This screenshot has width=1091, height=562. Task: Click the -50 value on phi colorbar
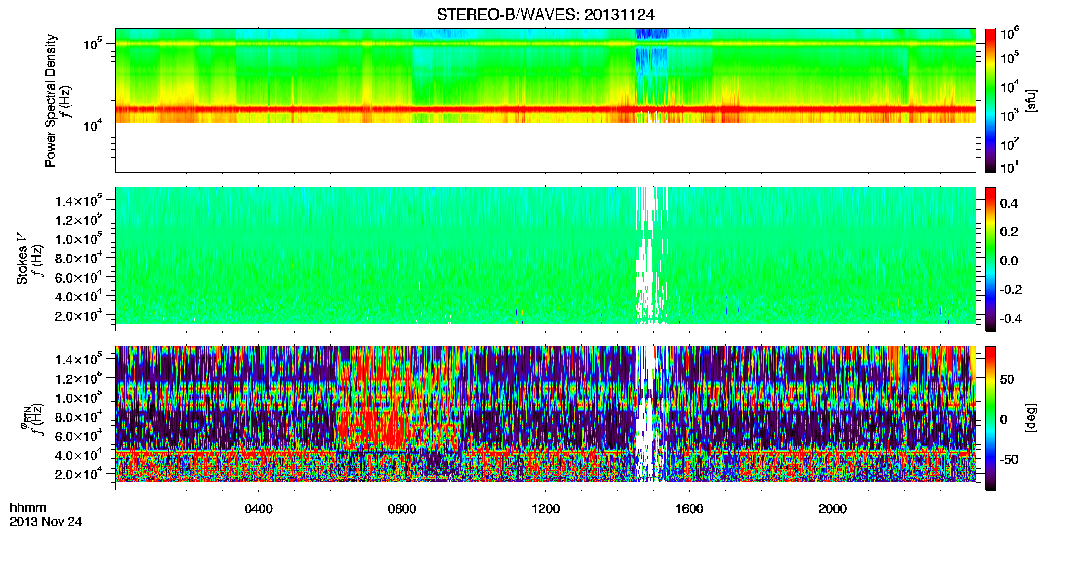click(1008, 459)
